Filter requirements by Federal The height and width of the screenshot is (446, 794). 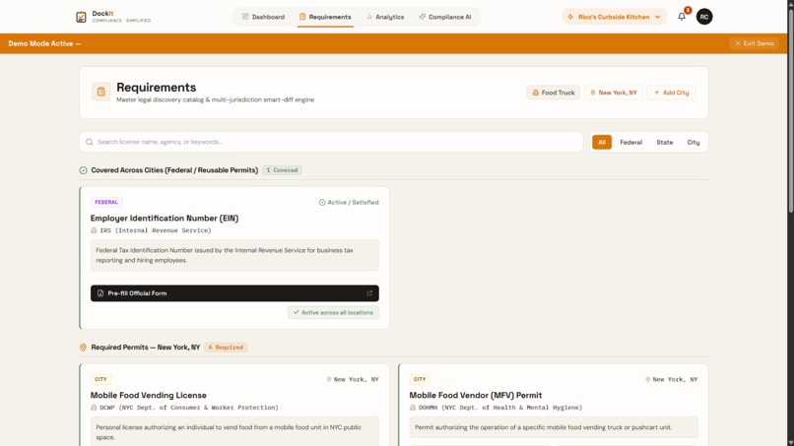[630, 142]
